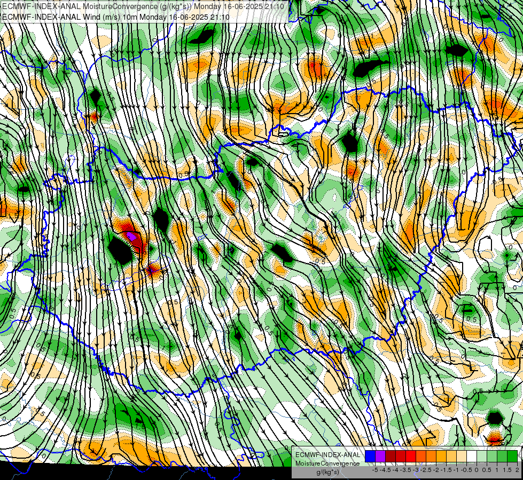Click the white legend swatch before 0
The width and height of the screenshot is (523, 480).
point(472,456)
